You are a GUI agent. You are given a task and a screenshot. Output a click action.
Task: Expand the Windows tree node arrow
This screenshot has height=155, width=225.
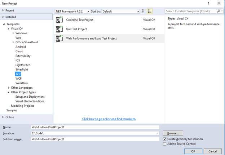13,33
